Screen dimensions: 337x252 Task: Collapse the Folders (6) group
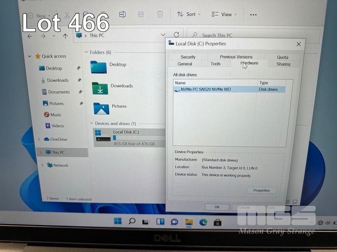click(x=86, y=52)
